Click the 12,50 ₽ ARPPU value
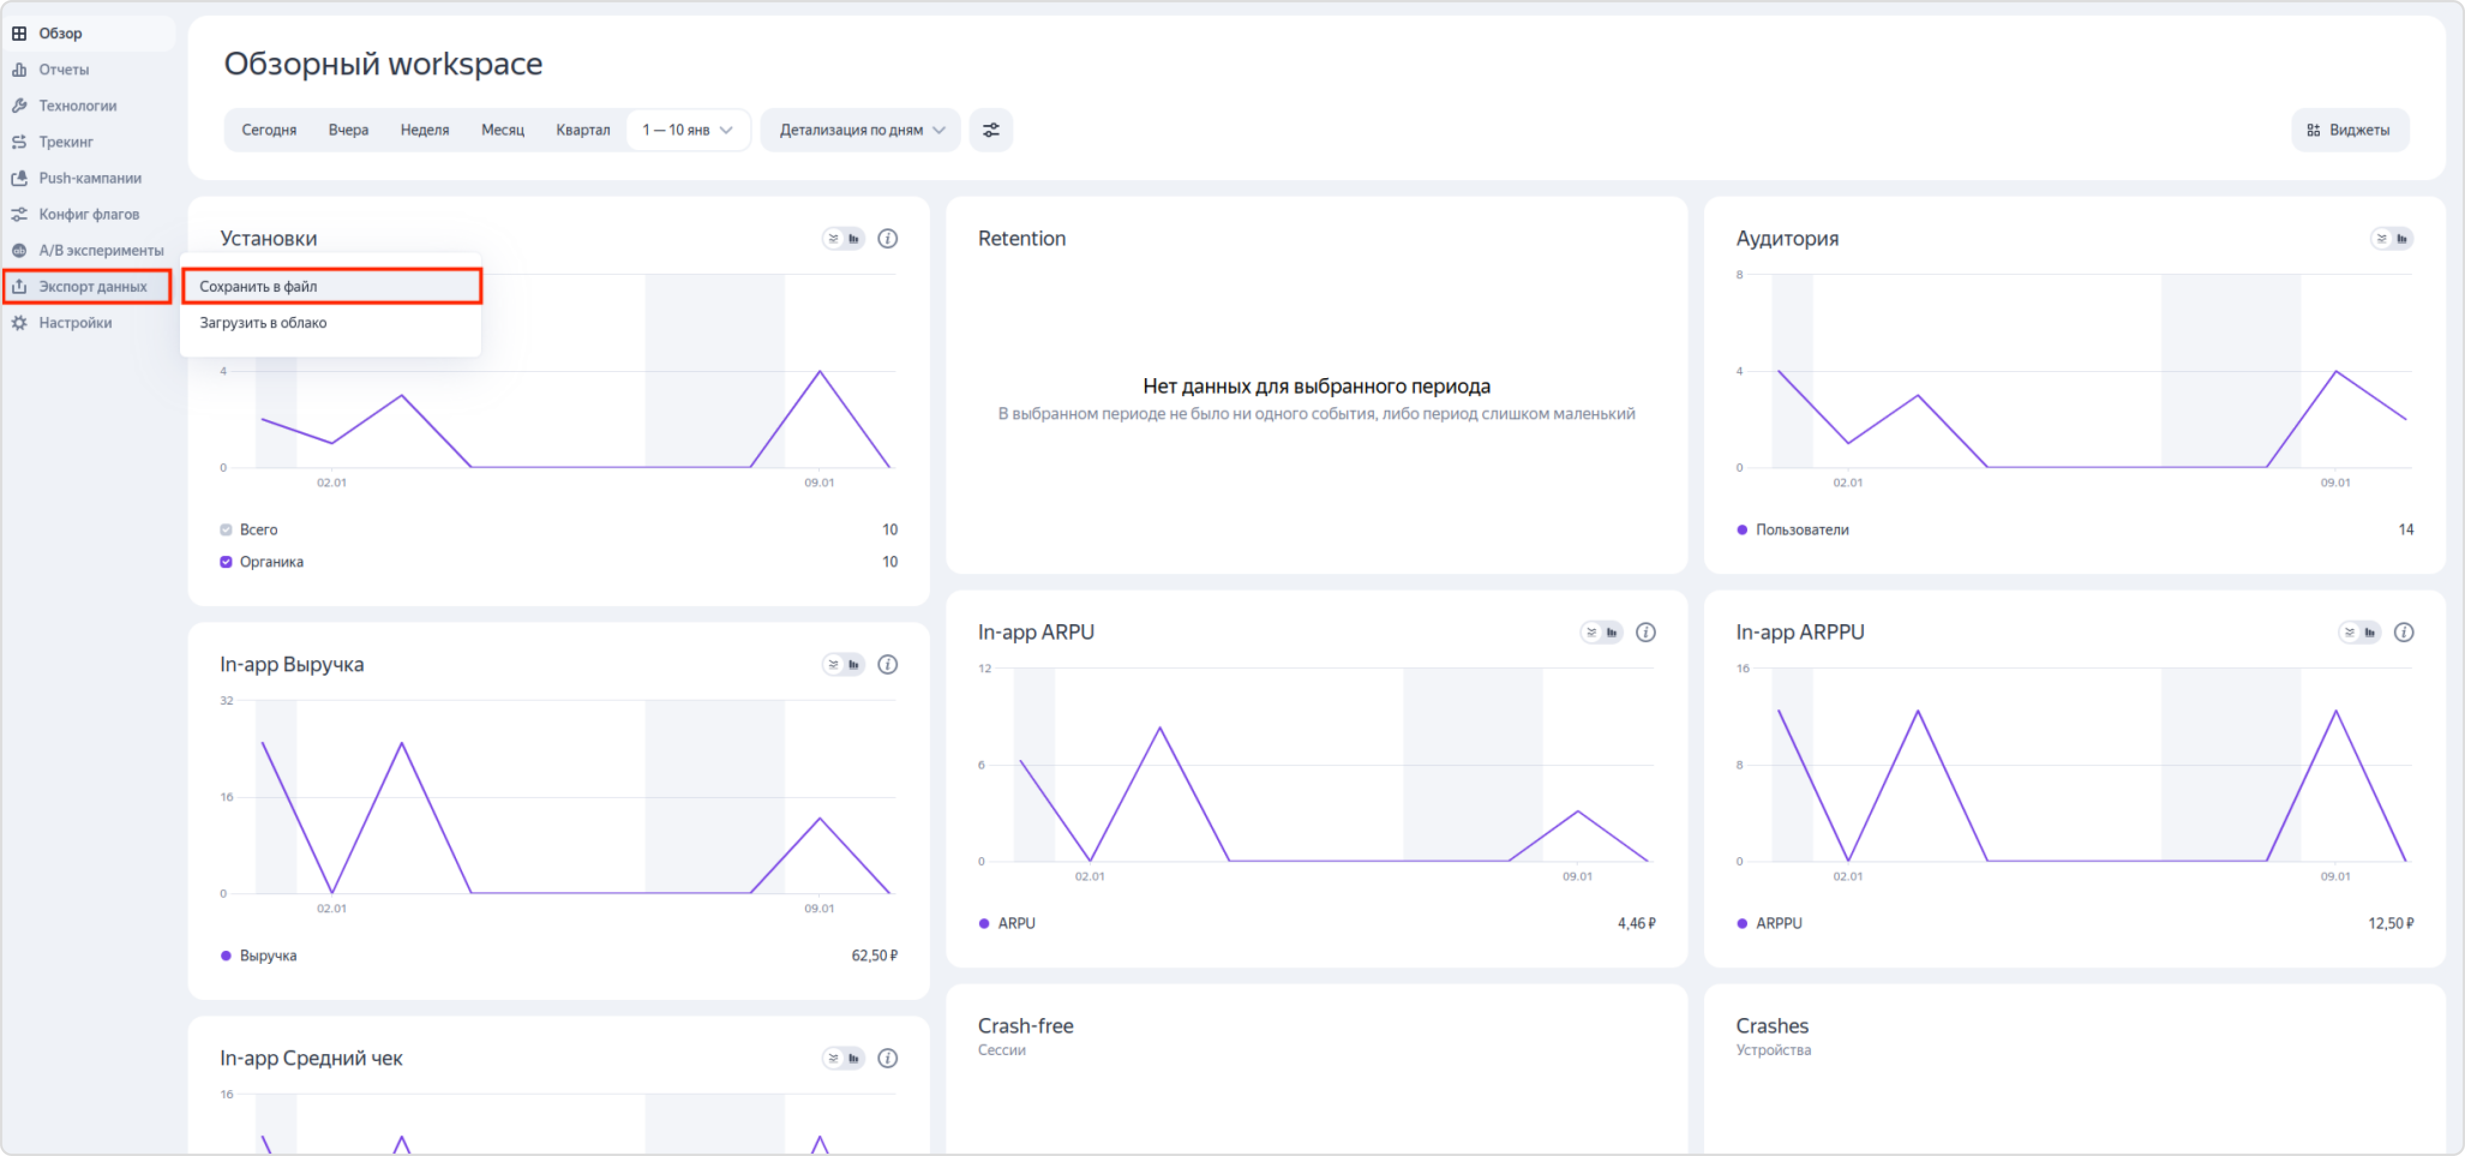Viewport: 2465px width, 1156px height. [2391, 924]
